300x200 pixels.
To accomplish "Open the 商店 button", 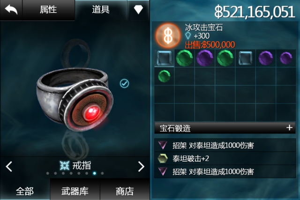I will coord(125,191).
